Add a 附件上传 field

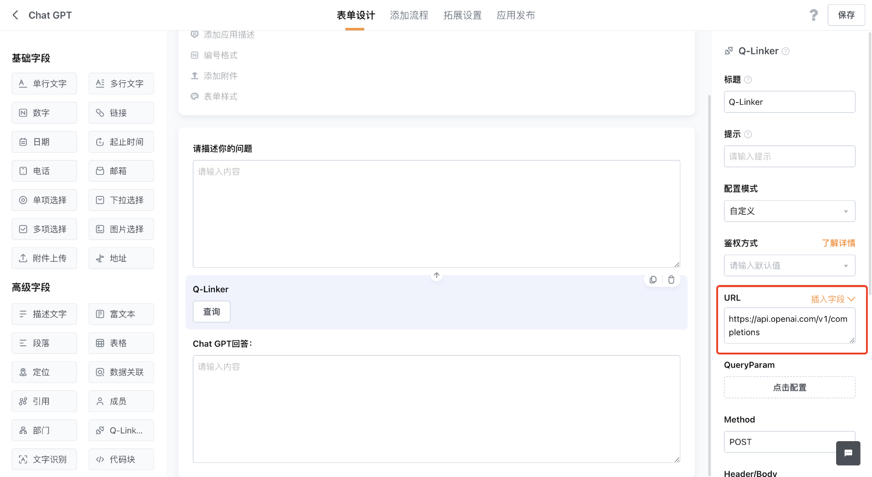(44, 258)
